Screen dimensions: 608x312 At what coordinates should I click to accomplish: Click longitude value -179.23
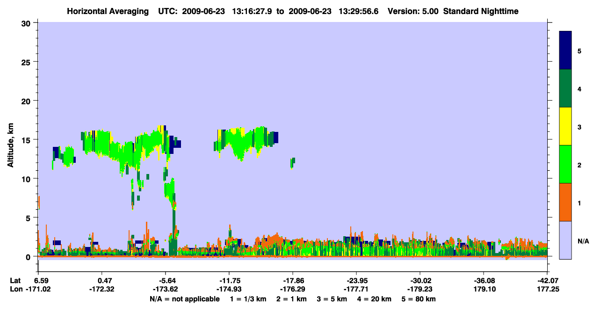pyautogui.click(x=420, y=289)
